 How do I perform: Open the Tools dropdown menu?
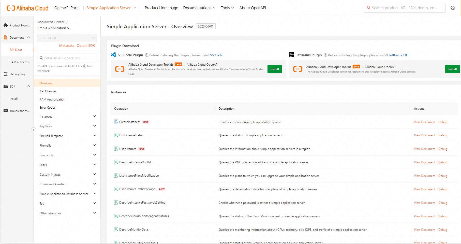click(227, 8)
